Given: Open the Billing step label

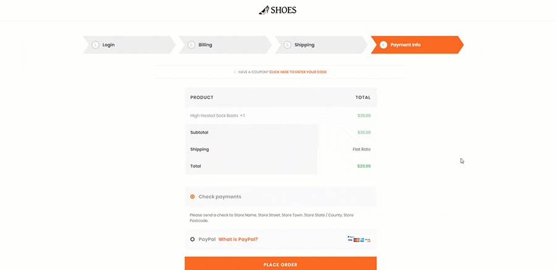Looking at the screenshot, I should click(205, 45).
